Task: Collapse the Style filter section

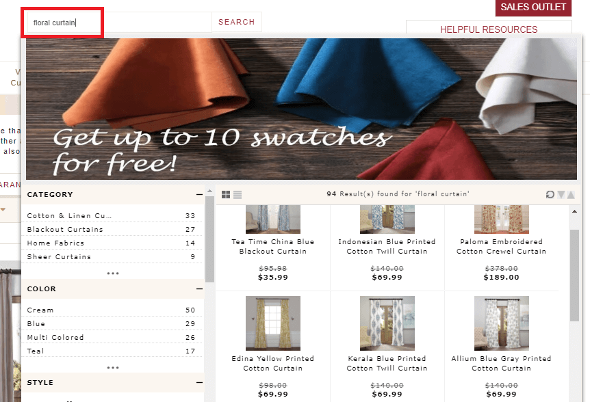Action: 199,383
